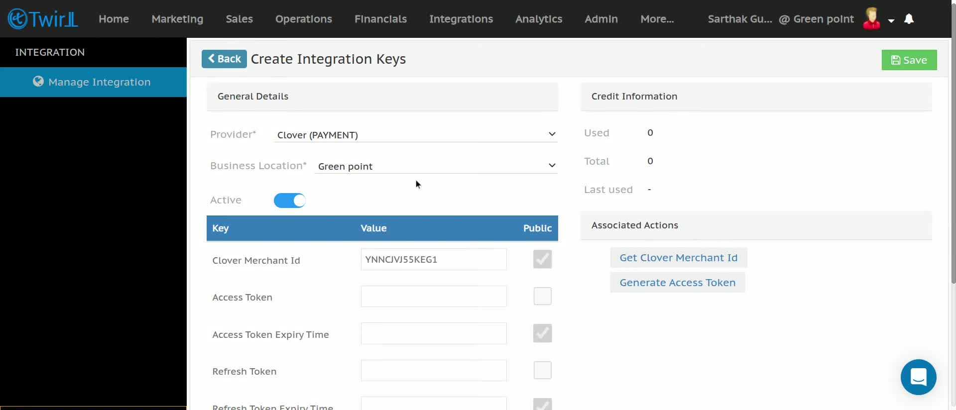The image size is (956, 410).
Task: Click the Value column header
Action: coord(373,228)
